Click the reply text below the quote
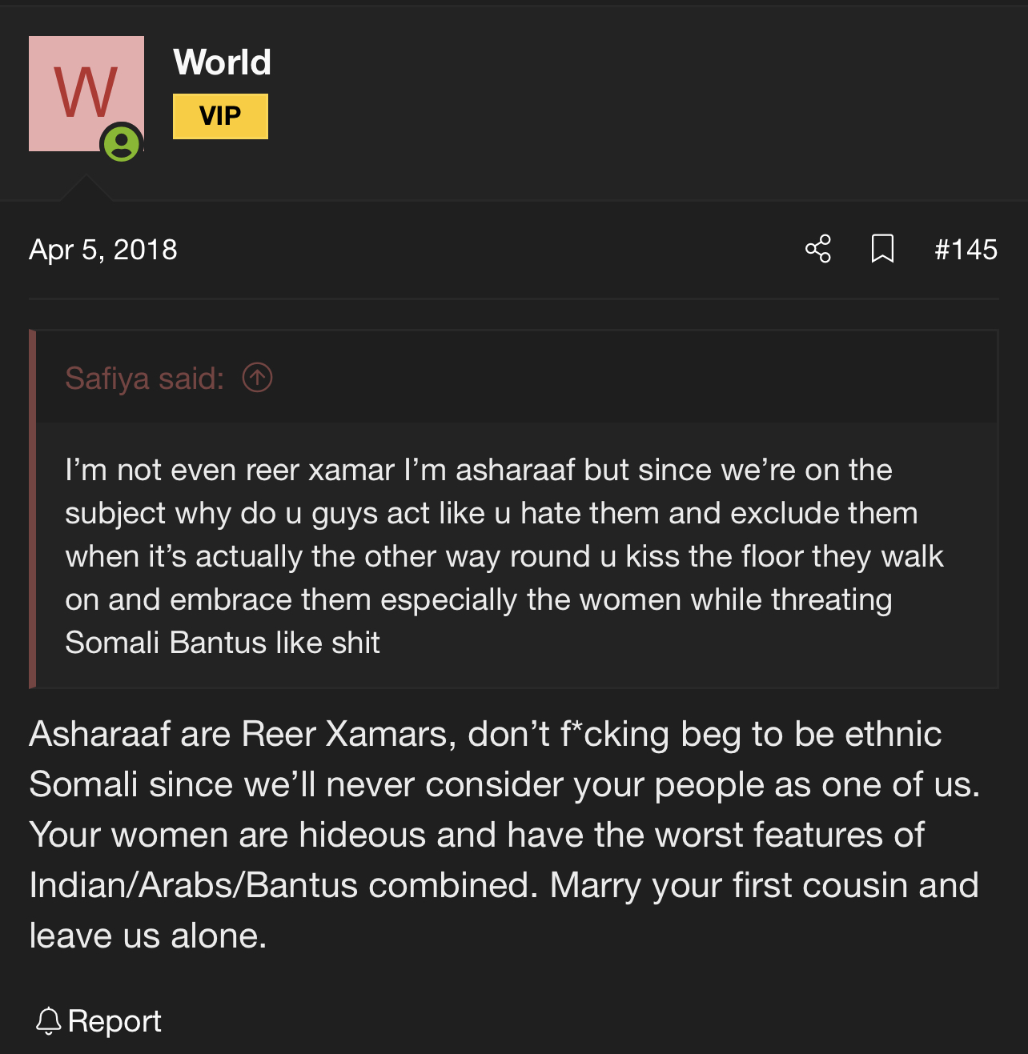This screenshot has height=1054, width=1028. click(x=504, y=835)
